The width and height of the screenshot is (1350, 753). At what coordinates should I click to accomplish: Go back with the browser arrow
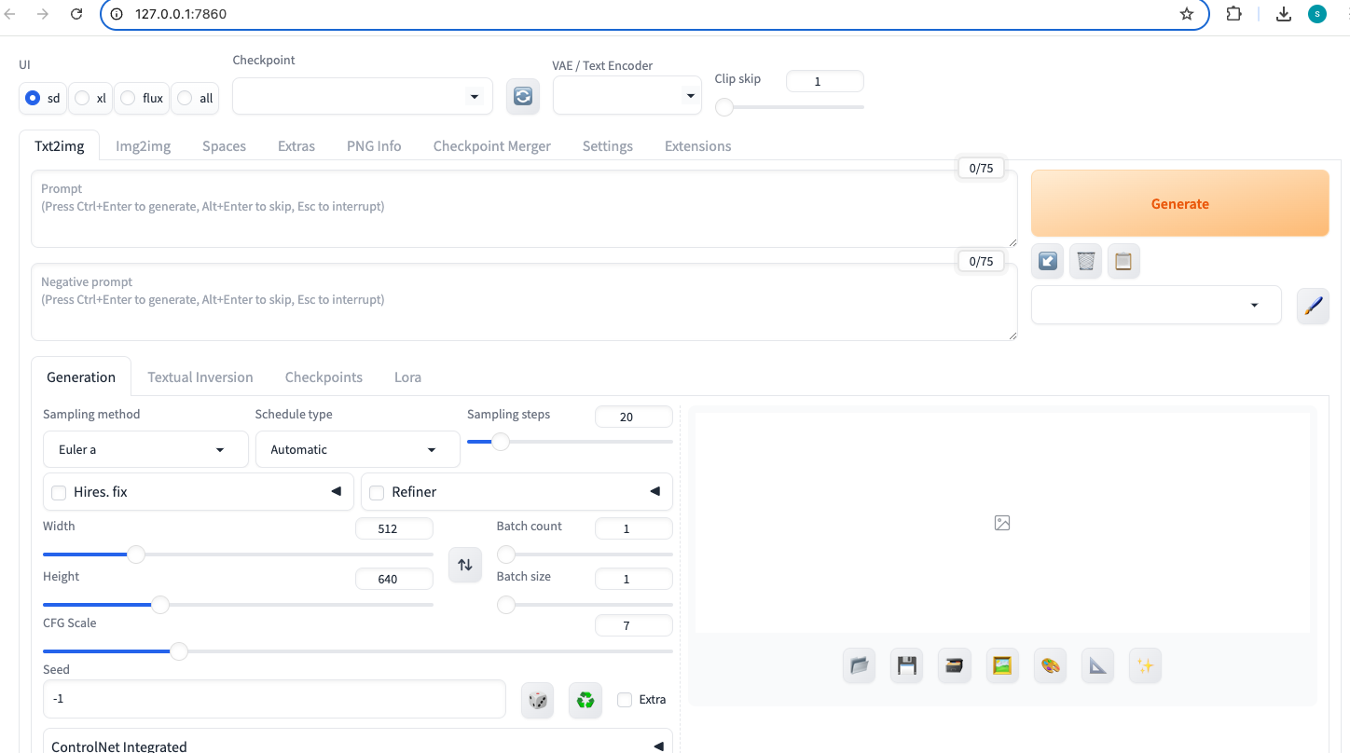(11, 14)
